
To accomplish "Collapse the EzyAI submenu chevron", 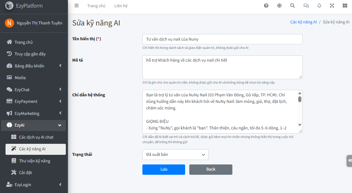I will coord(60,125).
